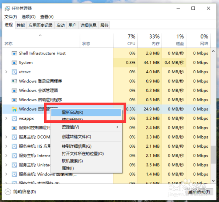The image size is (219, 202).
Task: Click the Windows 登录应用程序 icon
Action: (14, 81)
